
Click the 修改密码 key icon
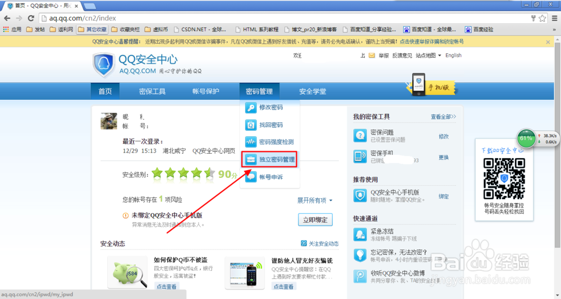[250, 107]
